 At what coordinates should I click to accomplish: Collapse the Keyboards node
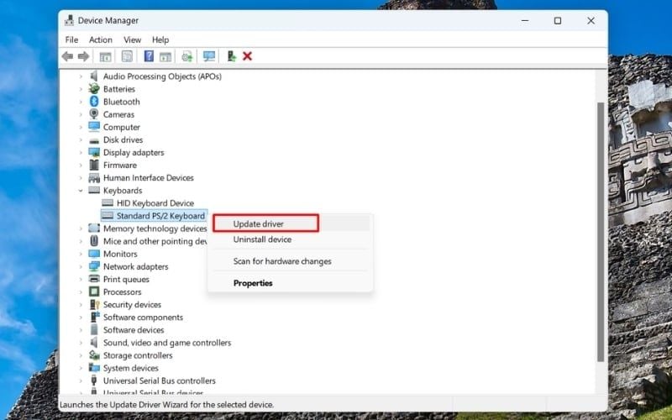(x=81, y=191)
